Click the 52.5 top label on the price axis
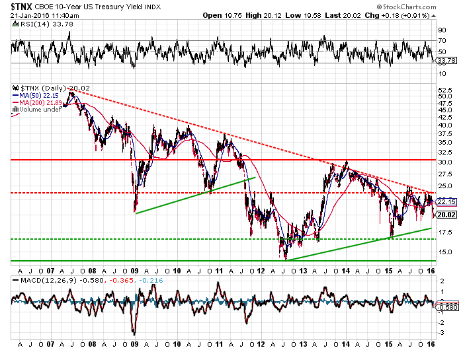Viewport: 463px width, 350px height. pyautogui.click(x=444, y=90)
